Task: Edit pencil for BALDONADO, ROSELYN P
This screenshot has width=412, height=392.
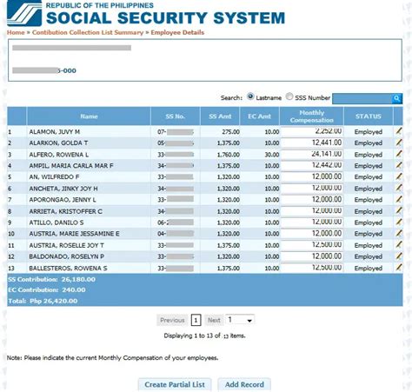Action: point(399,256)
